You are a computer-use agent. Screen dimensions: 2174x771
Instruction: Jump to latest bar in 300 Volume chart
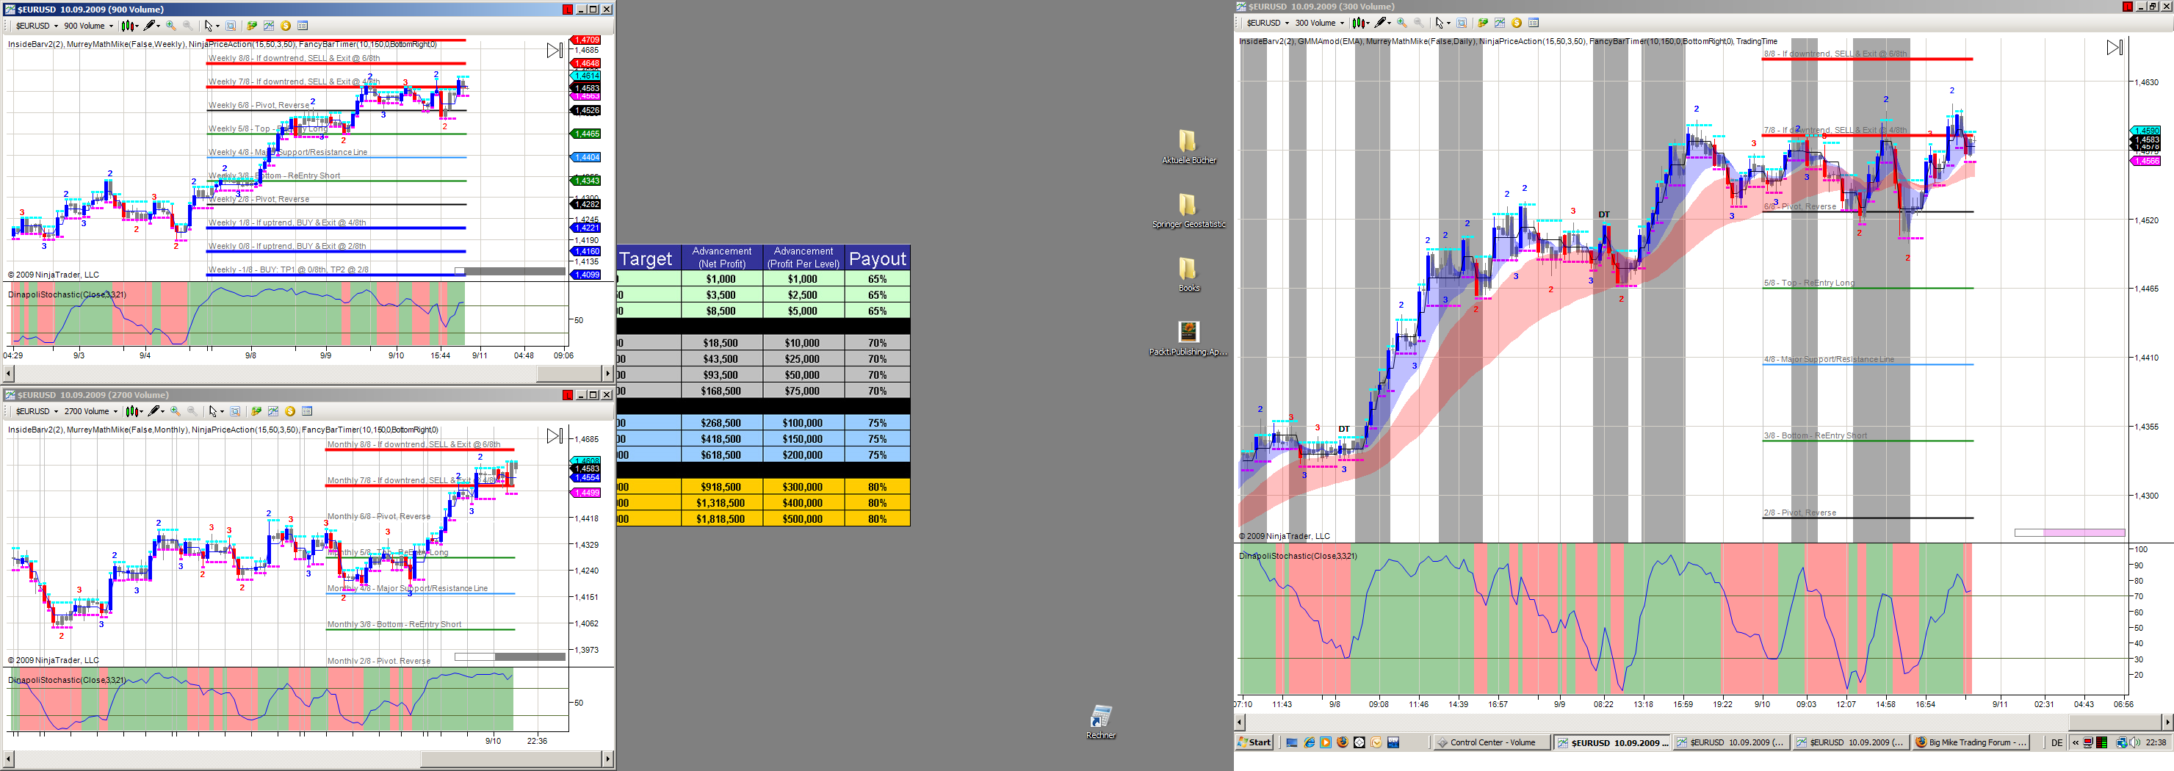[2114, 48]
